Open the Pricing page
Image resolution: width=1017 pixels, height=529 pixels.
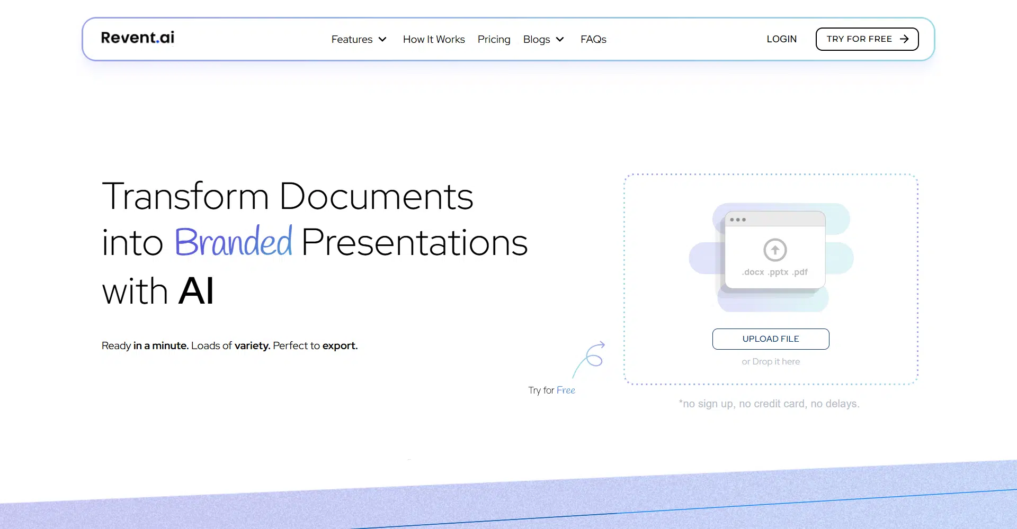(x=494, y=40)
